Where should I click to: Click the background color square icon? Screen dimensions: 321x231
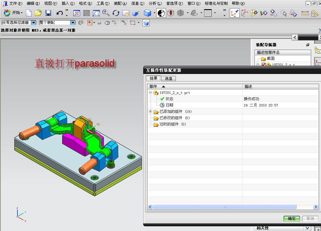point(208,13)
